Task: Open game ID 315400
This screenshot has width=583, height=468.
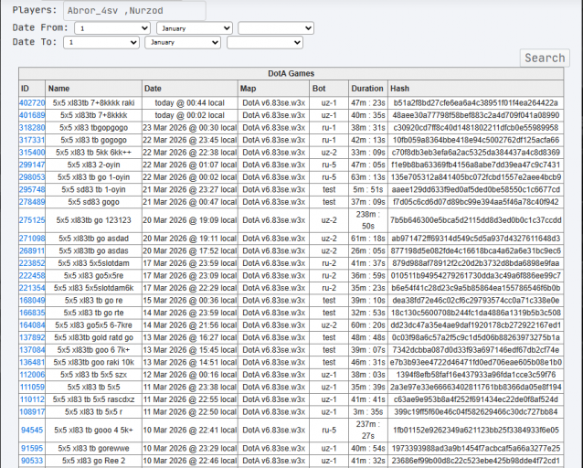Action: pyautogui.click(x=32, y=153)
